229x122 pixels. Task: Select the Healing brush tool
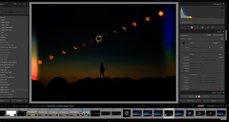[203, 27]
